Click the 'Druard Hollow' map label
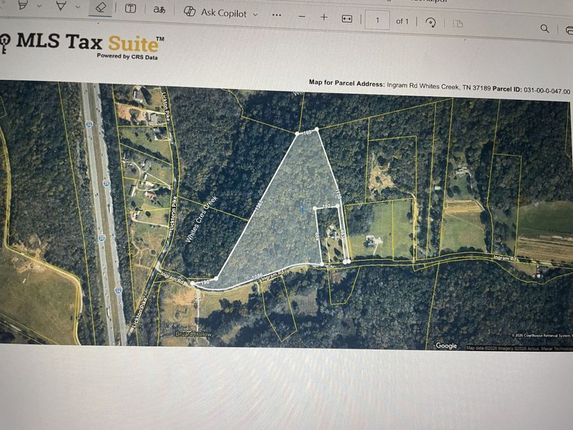The width and height of the screenshot is (573, 430). pos(194,334)
